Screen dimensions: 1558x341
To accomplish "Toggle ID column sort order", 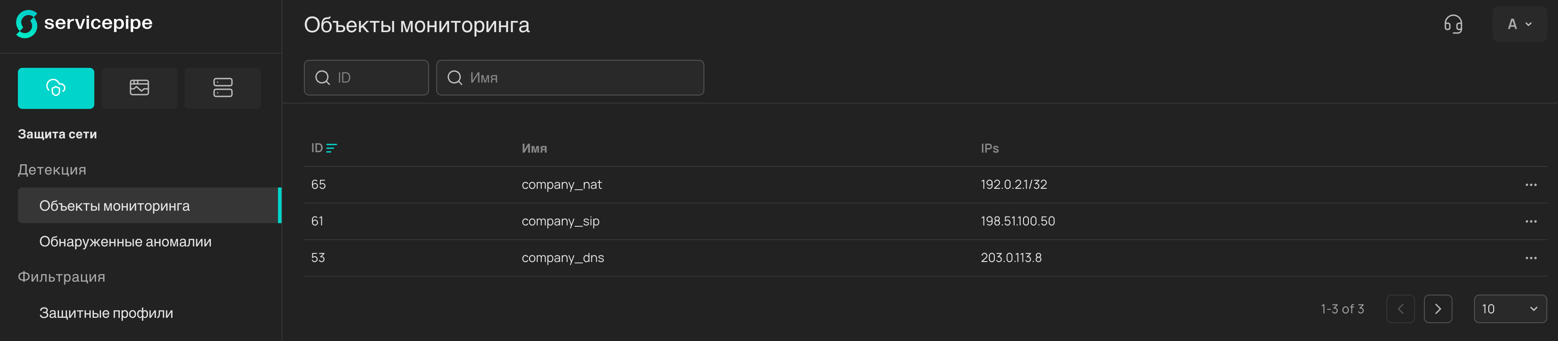I will tap(331, 149).
